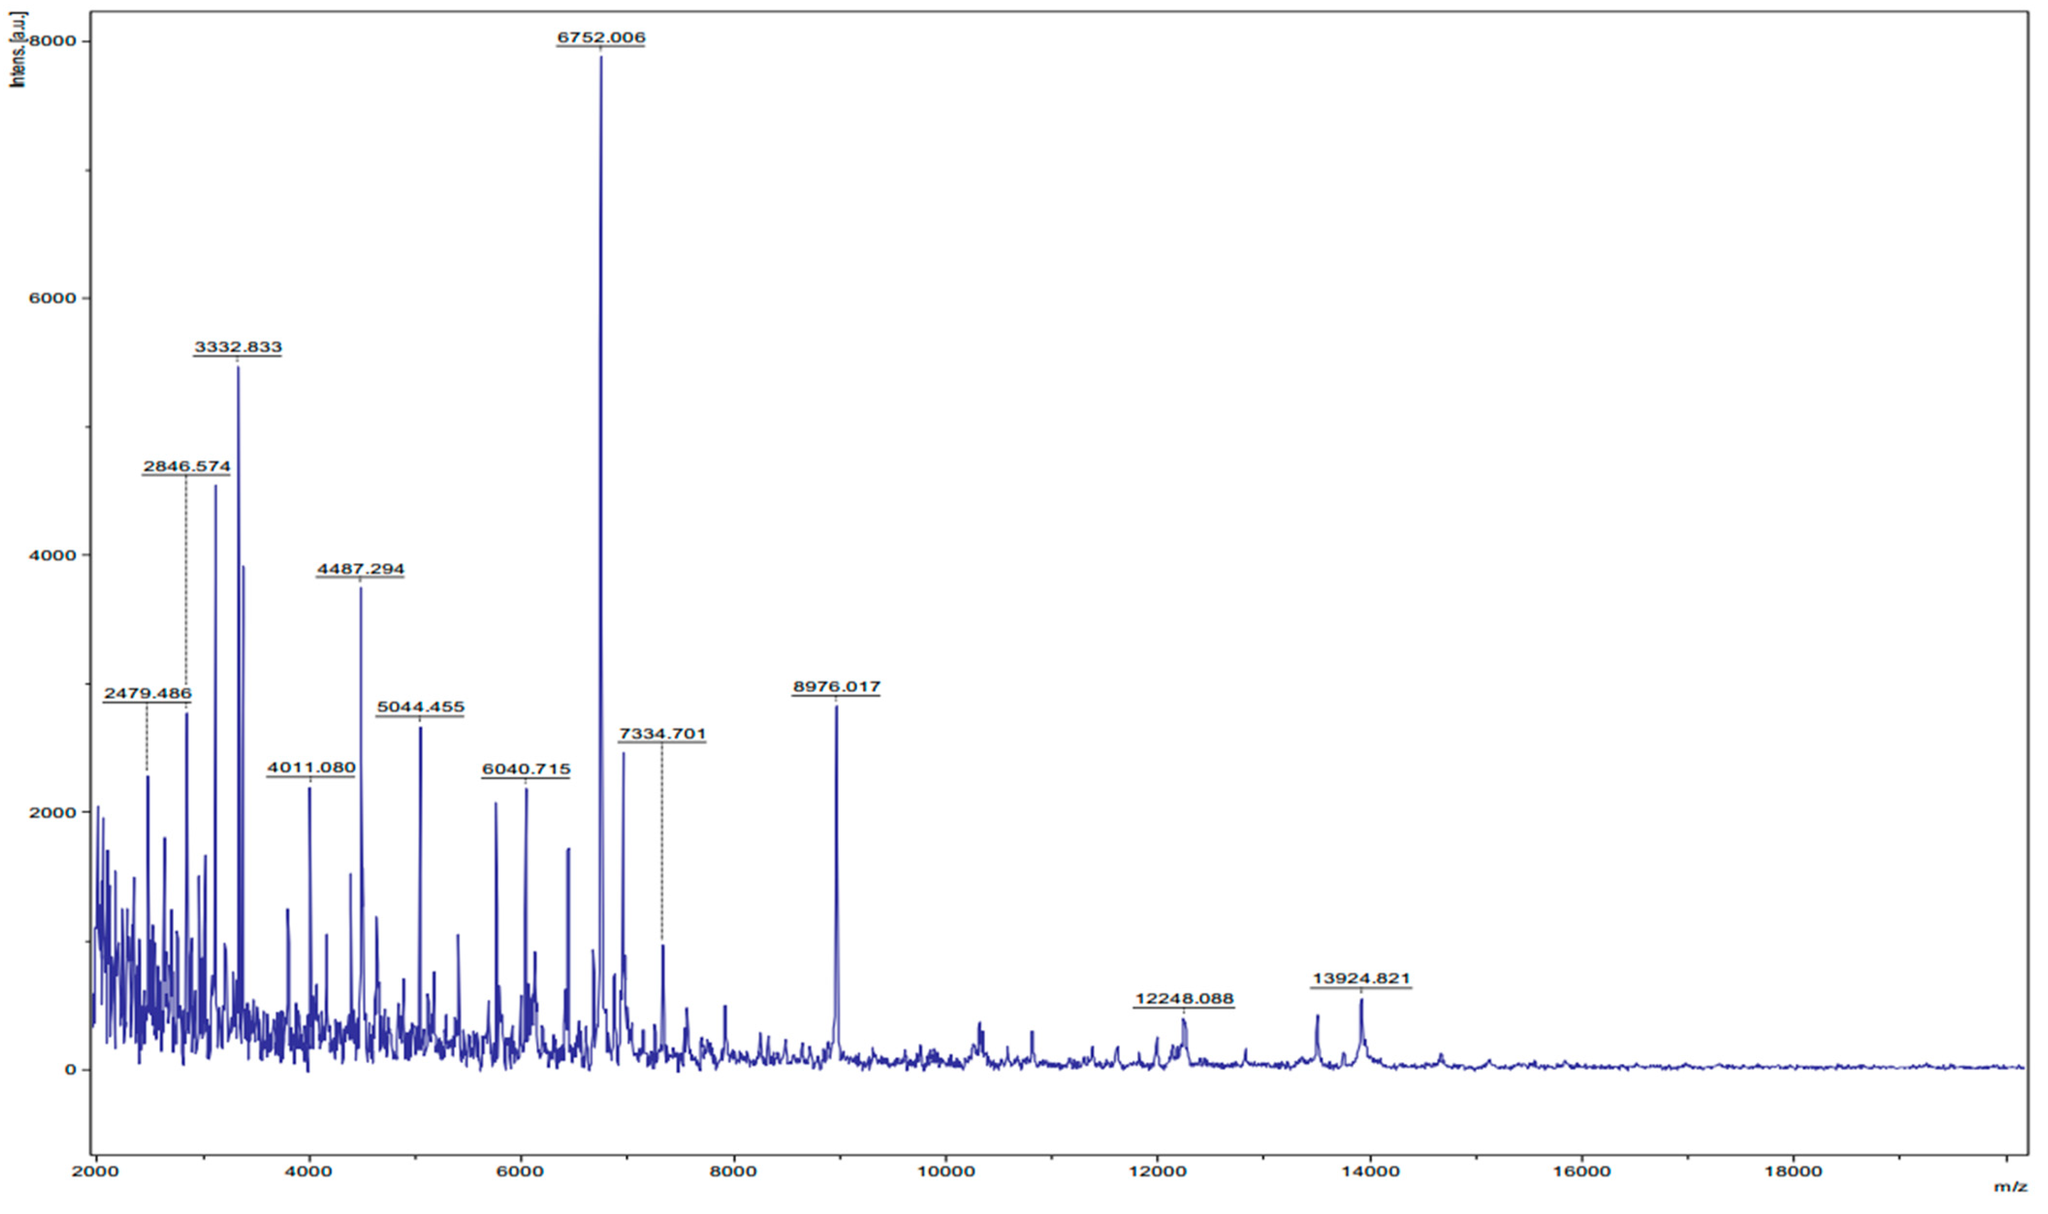2048x1214 pixels.
Task: Click the 10000 m/z tick label
Action: click(945, 1171)
